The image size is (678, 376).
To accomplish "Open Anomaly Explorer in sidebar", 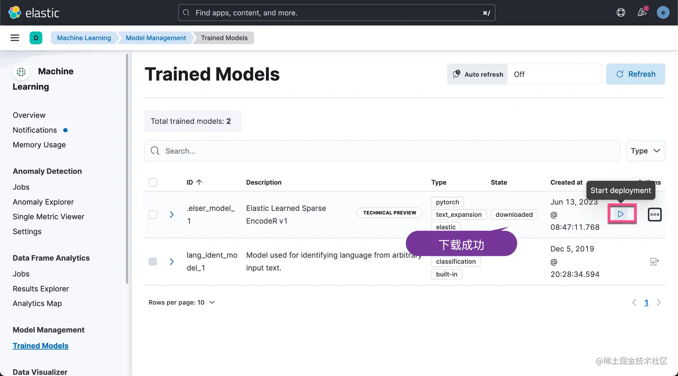I will [x=43, y=202].
